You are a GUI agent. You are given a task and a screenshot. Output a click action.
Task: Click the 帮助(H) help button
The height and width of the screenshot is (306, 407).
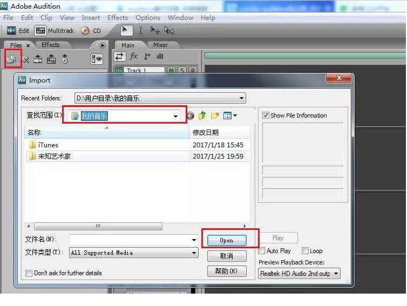227,271
